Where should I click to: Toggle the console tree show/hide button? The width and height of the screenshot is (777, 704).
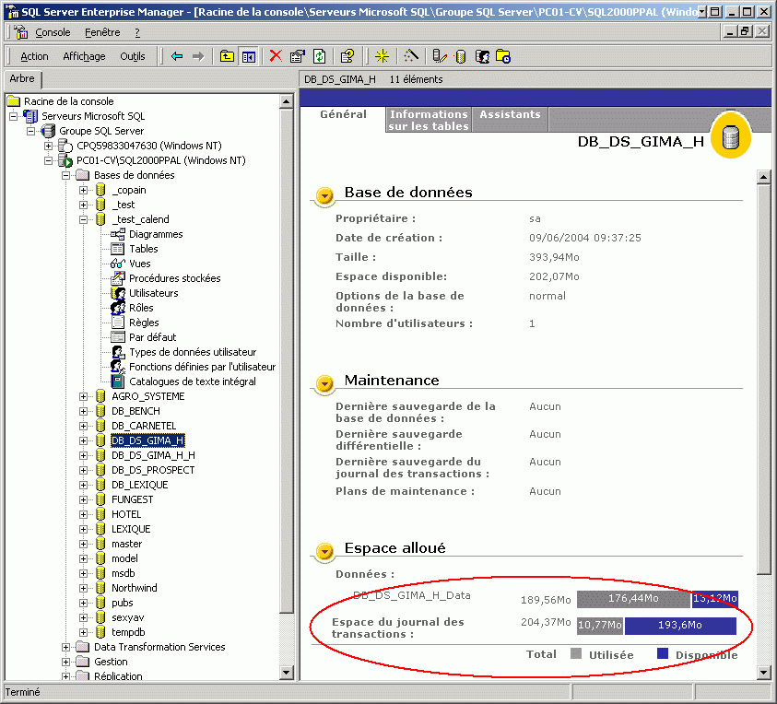(x=248, y=56)
